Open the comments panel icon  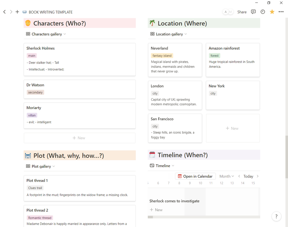point(253,12)
